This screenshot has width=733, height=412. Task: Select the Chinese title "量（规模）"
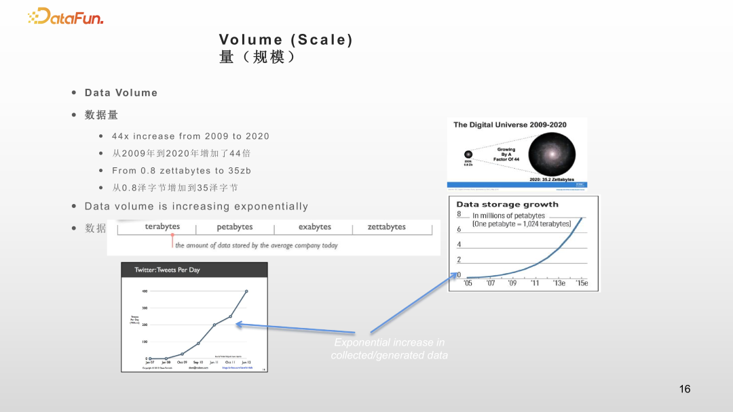257,58
